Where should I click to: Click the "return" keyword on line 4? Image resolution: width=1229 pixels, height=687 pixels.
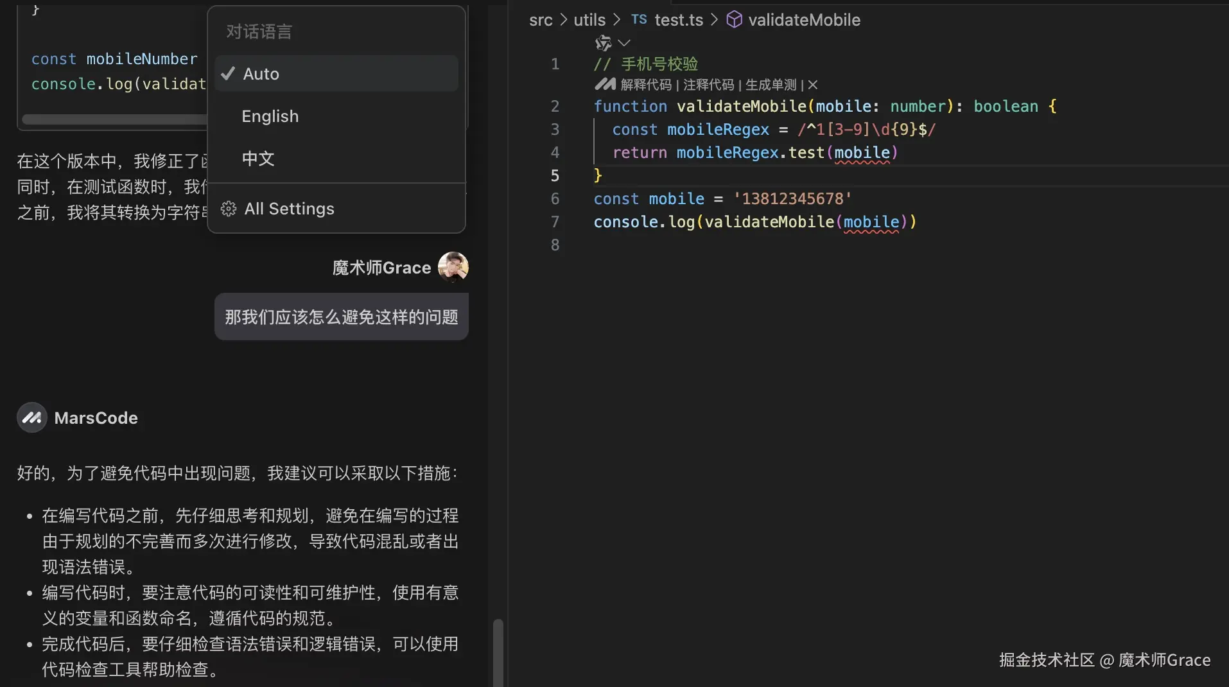point(640,153)
